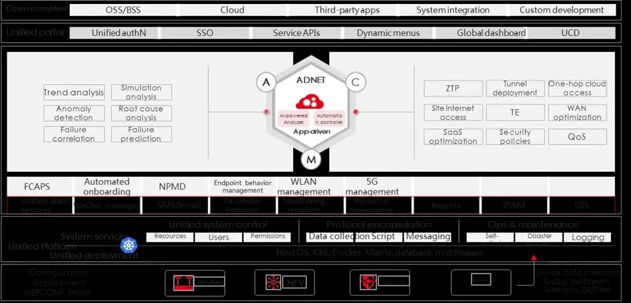This screenshot has height=303, width=631.
Task: Click the red cloud icon in ADNET hexagon
Action: (x=310, y=101)
